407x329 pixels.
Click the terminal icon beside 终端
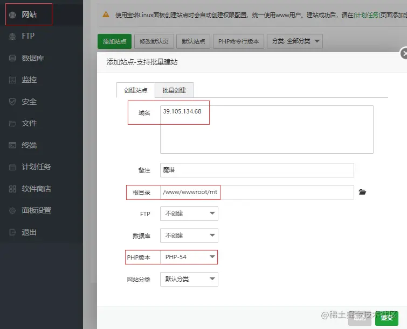pos(12,145)
